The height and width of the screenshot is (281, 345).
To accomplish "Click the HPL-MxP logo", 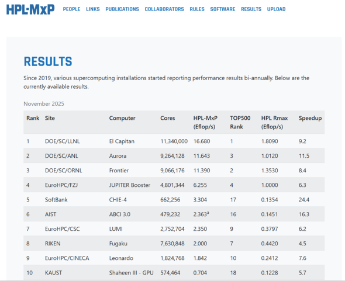I will point(30,9).
